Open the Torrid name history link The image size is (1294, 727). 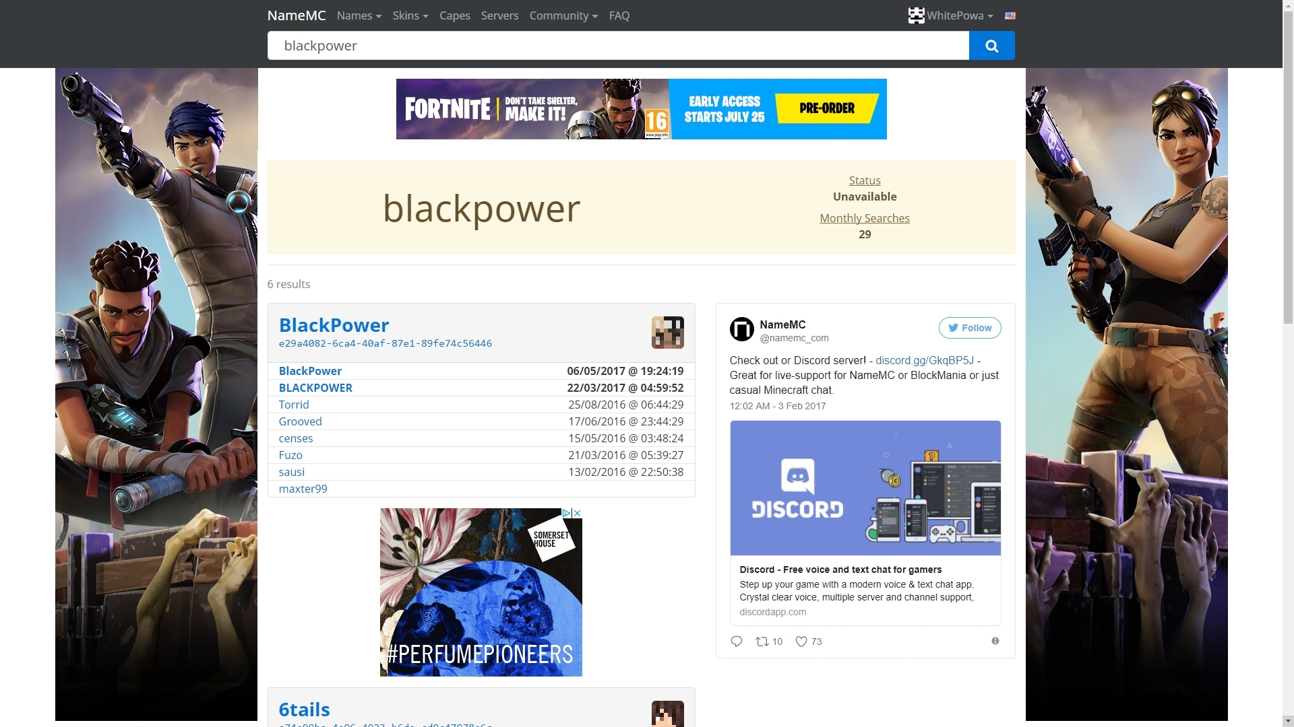click(294, 405)
